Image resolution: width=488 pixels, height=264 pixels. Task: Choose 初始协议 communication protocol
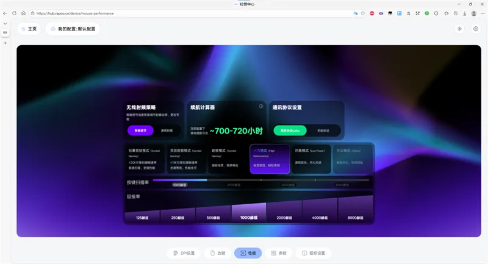323,130
